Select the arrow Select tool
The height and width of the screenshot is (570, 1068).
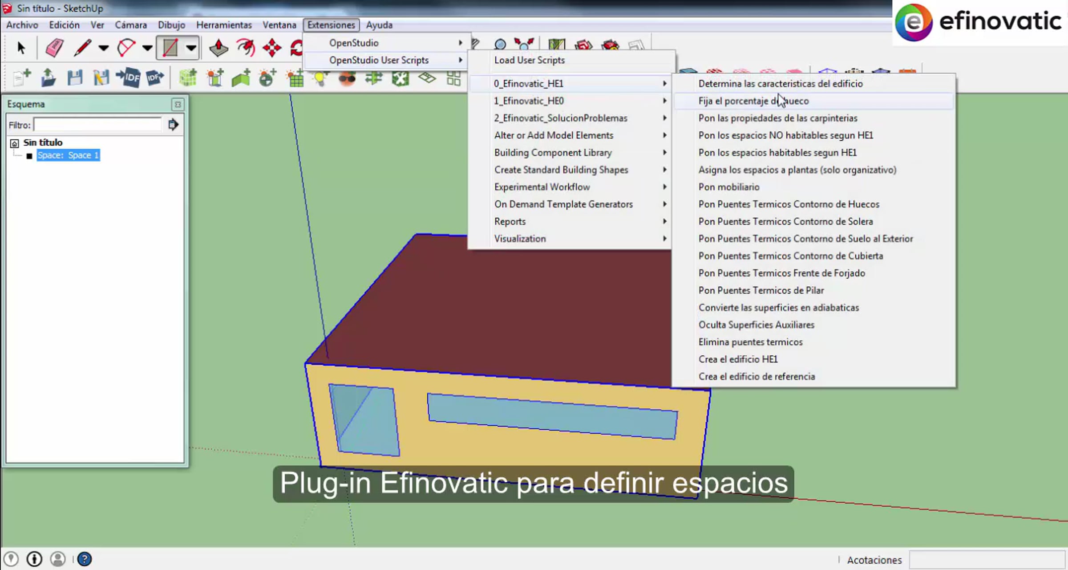(x=21, y=48)
